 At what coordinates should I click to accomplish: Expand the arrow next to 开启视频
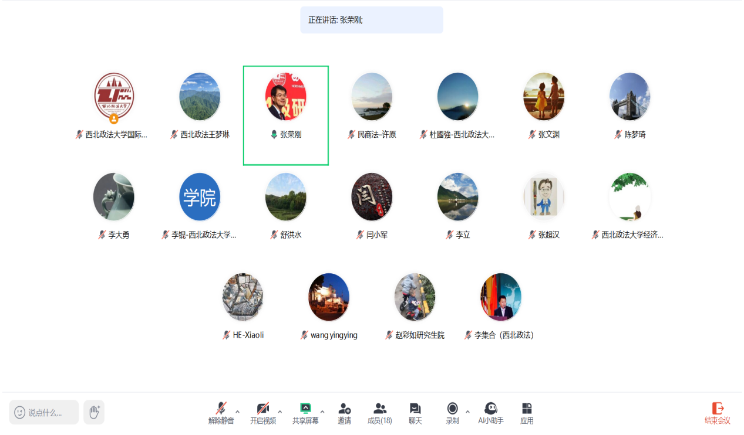click(280, 412)
